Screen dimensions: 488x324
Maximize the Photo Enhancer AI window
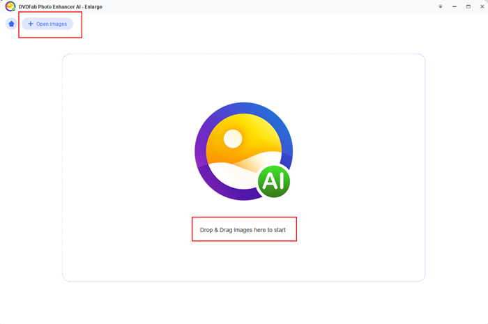tap(468, 6)
